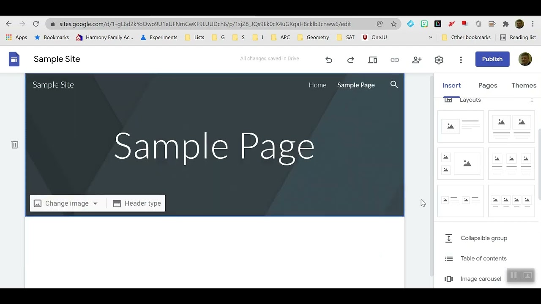This screenshot has height=304, width=541.
Task: Undo the last action
Action: (x=329, y=60)
